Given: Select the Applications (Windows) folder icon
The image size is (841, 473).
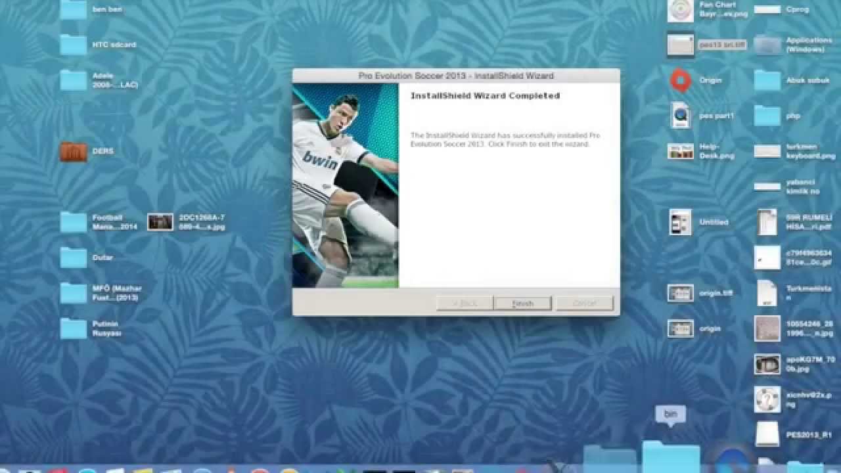Looking at the screenshot, I should tap(767, 45).
